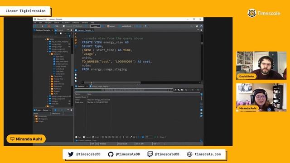Screen dimensions: 290x163
Task: Open the Database menu
Action: pos(76,23)
